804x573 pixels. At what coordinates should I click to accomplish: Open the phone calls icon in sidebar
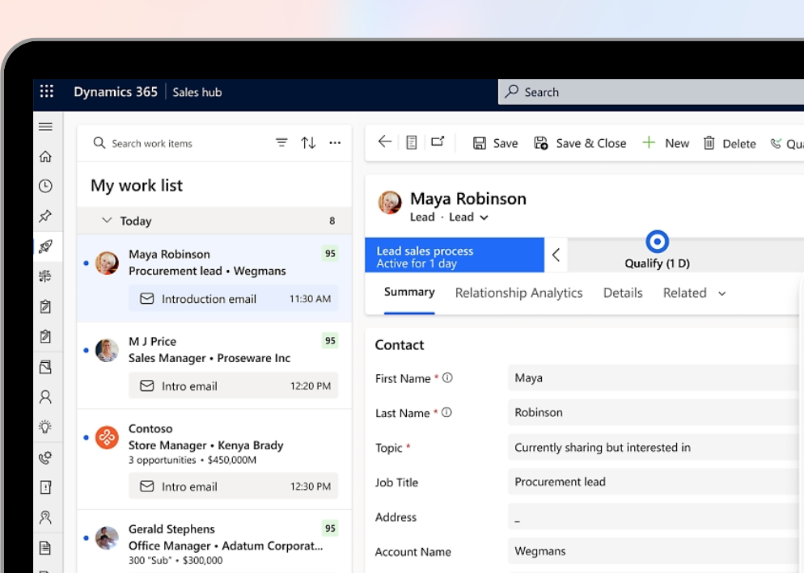[45, 457]
